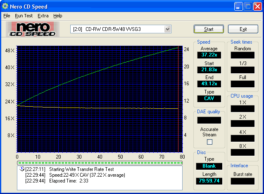Click the Start button
The image size is (264, 194).
[209, 29]
